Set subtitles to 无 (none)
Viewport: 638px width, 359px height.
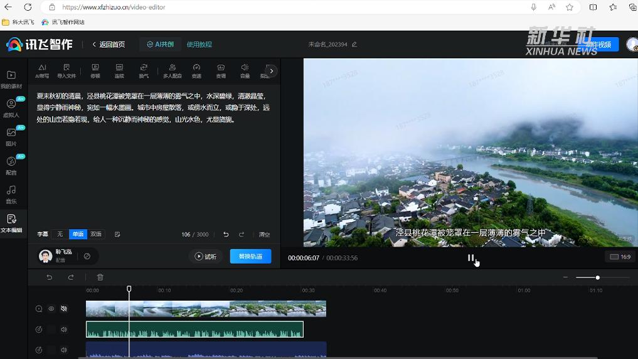coord(60,234)
